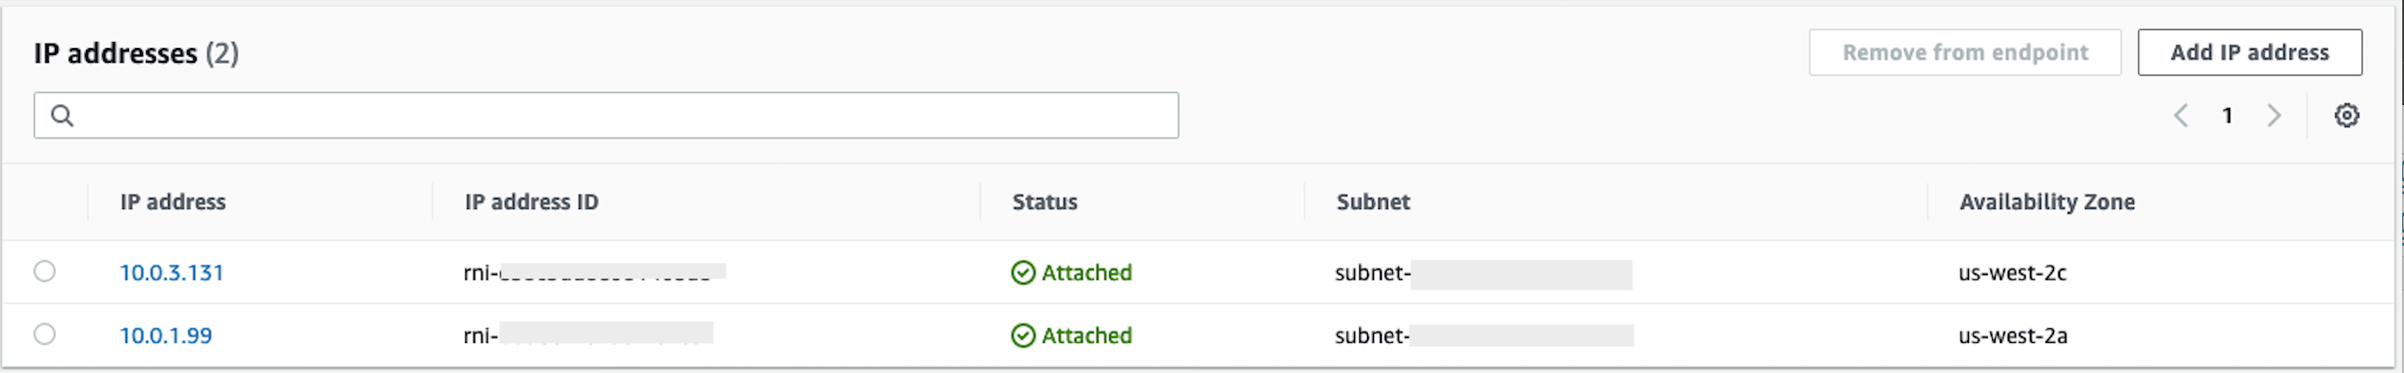Sort by the IP address column header
2404x373 pixels.
point(173,202)
